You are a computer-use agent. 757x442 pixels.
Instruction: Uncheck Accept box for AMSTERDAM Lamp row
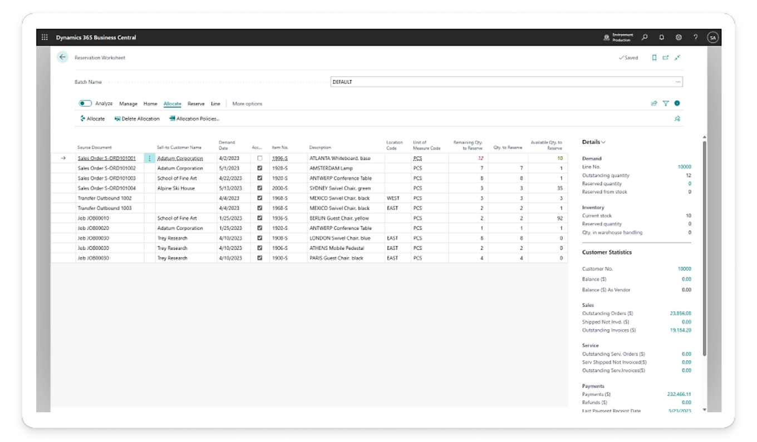tap(259, 168)
